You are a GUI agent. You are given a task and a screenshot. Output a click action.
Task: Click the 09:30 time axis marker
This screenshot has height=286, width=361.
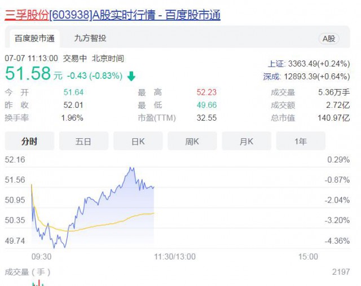[x=42, y=257]
